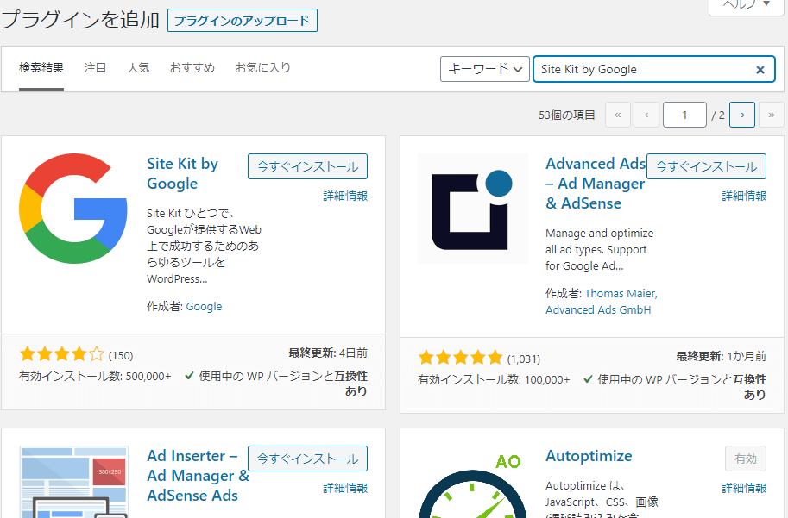788x518 pixels.
Task: Open the キーワード search type dropdown
Action: (485, 69)
